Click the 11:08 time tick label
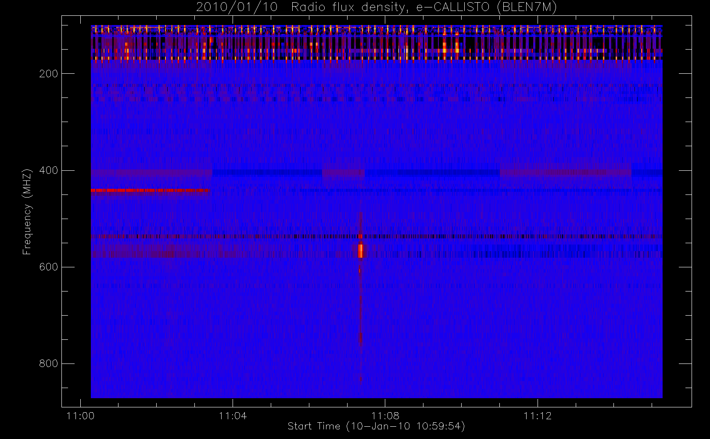This screenshot has height=439, width=710. click(x=385, y=416)
